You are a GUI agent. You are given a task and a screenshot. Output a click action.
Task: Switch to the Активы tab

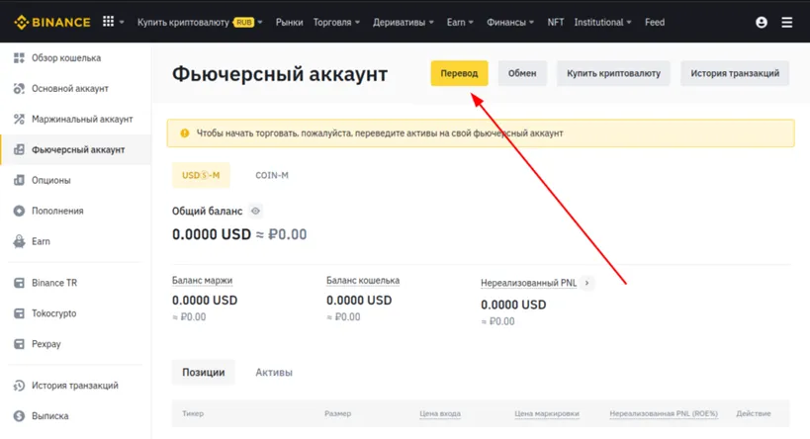click(274, 373)
